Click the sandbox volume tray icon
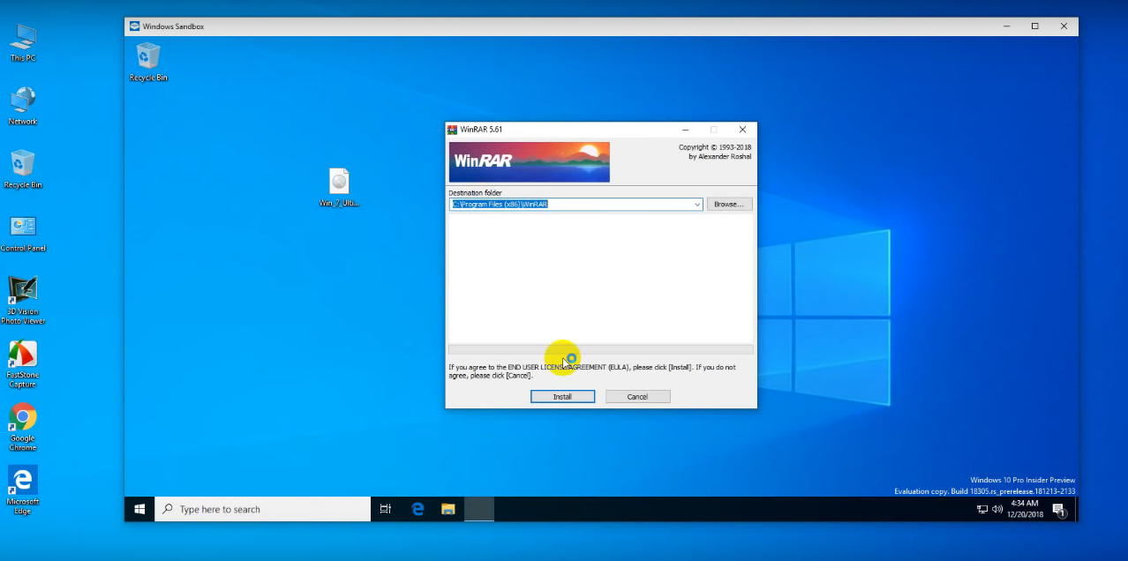 [x=996, y=509]
